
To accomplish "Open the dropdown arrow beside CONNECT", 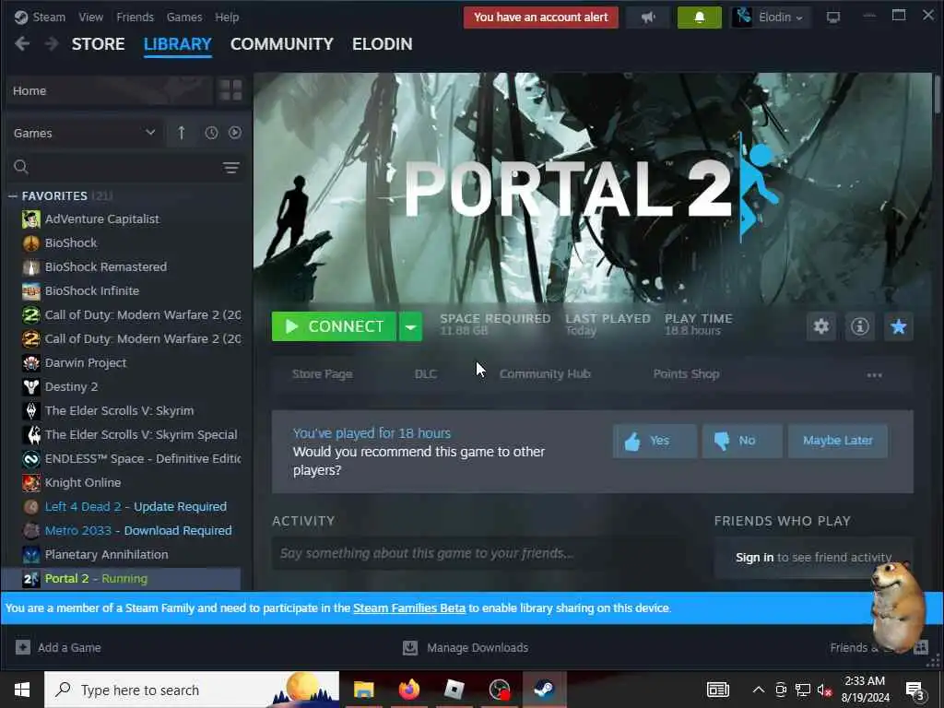I will [x=410, y=326].
